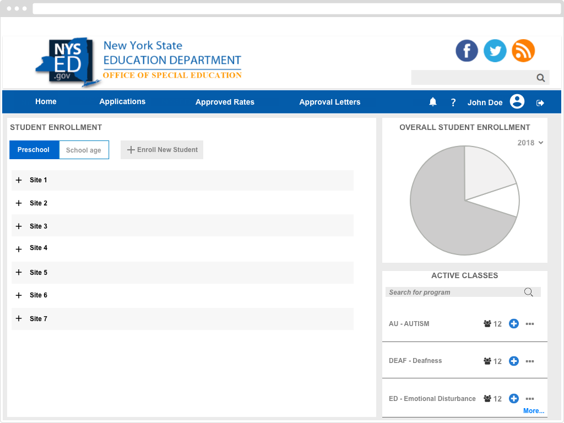Open Approved Rates menu item
Viewport: 564px width, 423px height.
[225, 102]
